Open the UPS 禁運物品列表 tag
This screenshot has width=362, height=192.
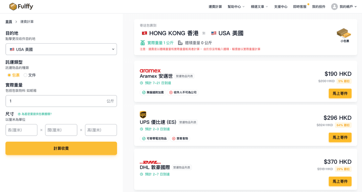click(x=188, y=123)
